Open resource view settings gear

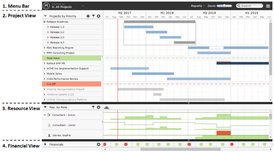tap(99, 107)
